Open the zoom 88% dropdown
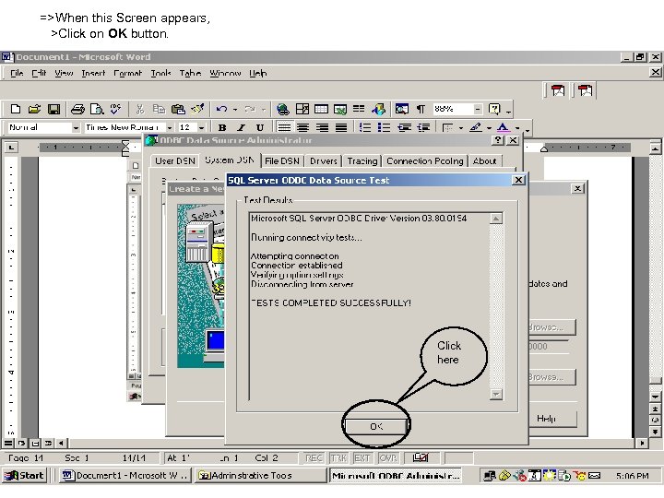Viewport: 664px width, 498px height. click(478, 109)
